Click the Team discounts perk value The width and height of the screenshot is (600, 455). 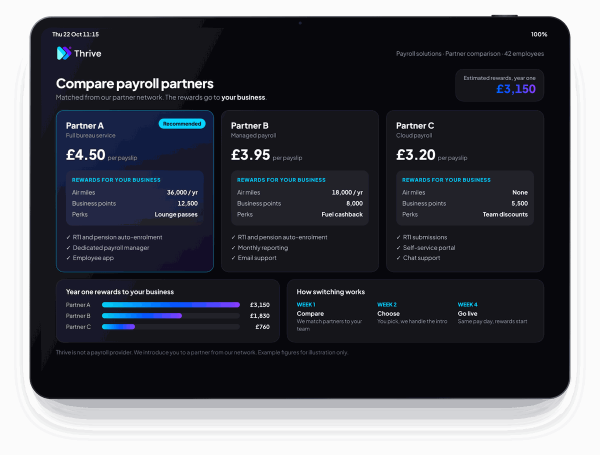[x=505, y=214]
